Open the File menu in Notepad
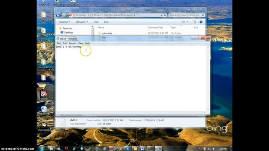This screenshot has height=151, width=269. tap(59, 43)
